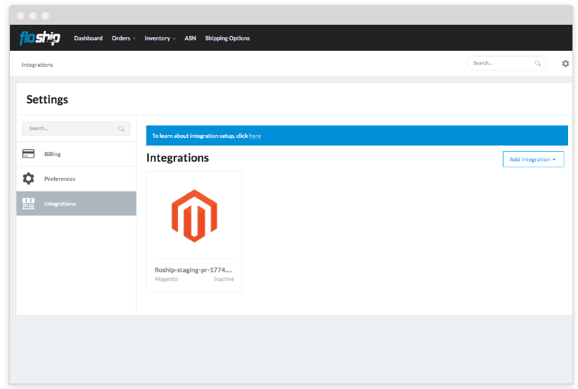578x389 pixels.
Task: Click the Preferences gear icon in sidebar
Action: click(29, 178)
